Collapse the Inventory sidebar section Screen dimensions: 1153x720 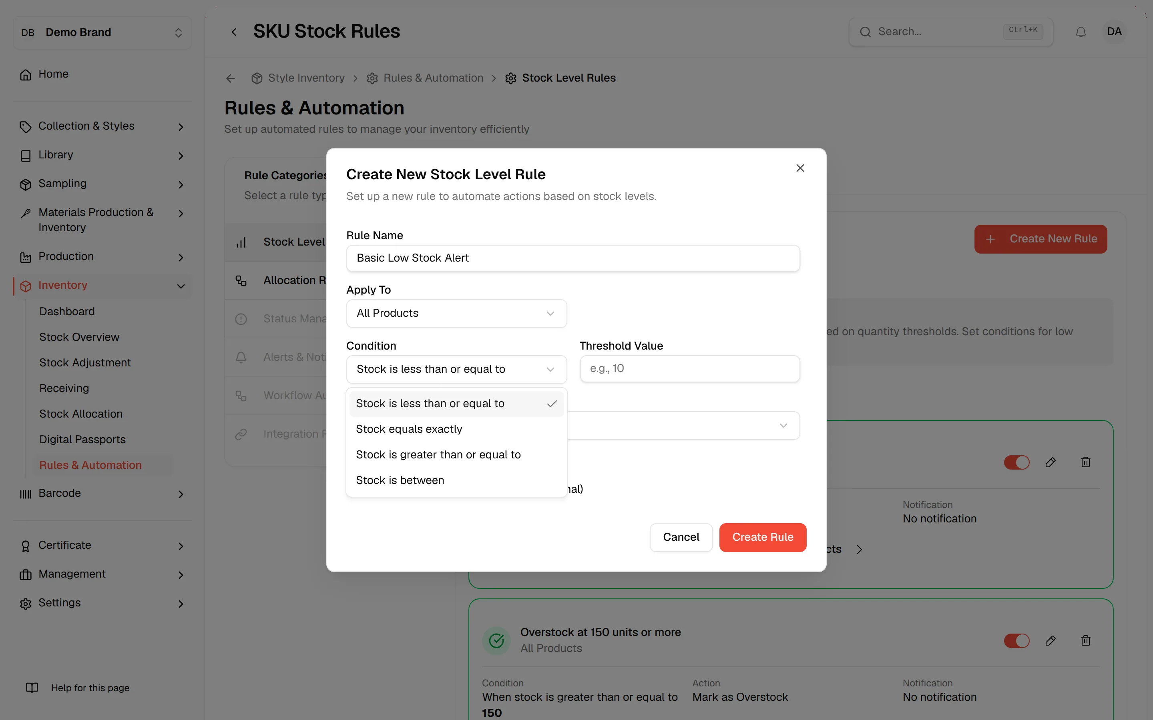coord(102,285)
